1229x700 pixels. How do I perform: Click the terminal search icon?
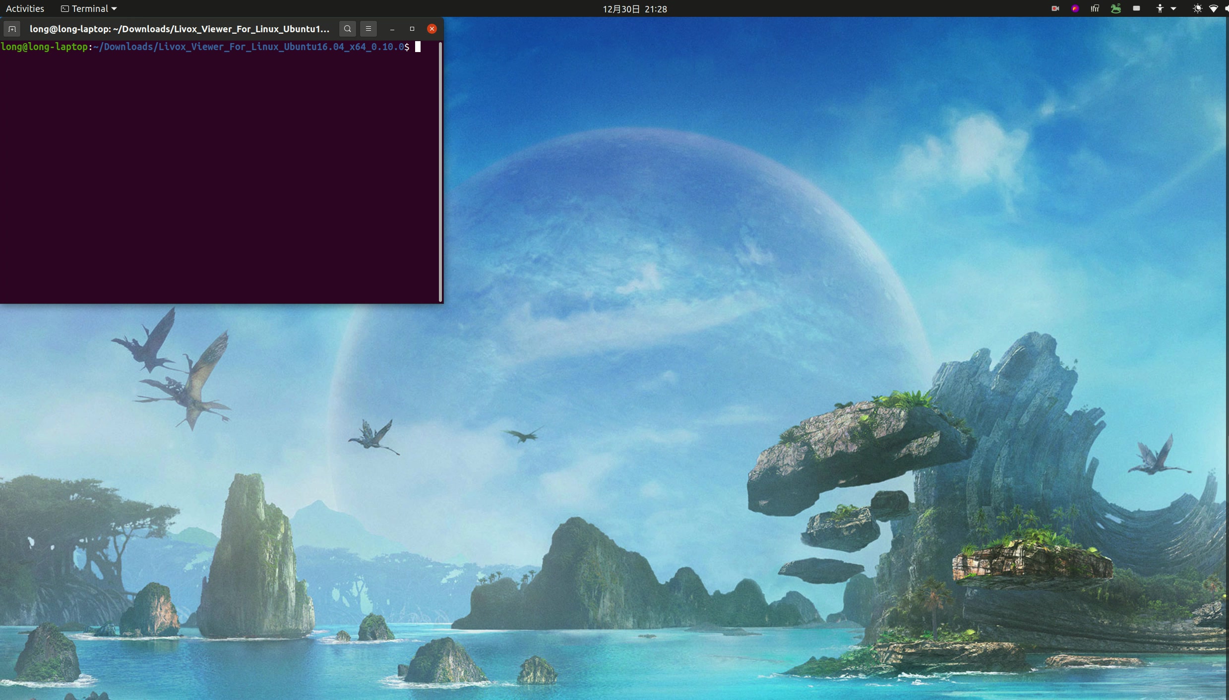(x=347, y=29)
